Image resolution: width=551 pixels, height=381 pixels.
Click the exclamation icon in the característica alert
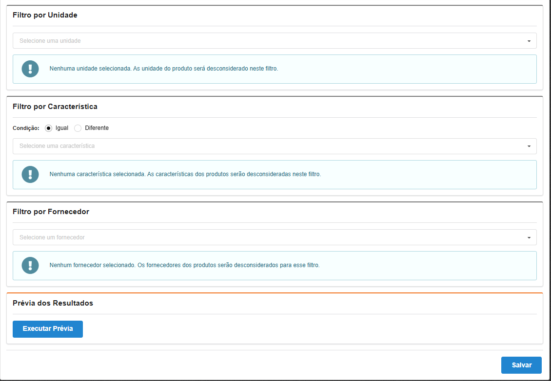point(30,174)
